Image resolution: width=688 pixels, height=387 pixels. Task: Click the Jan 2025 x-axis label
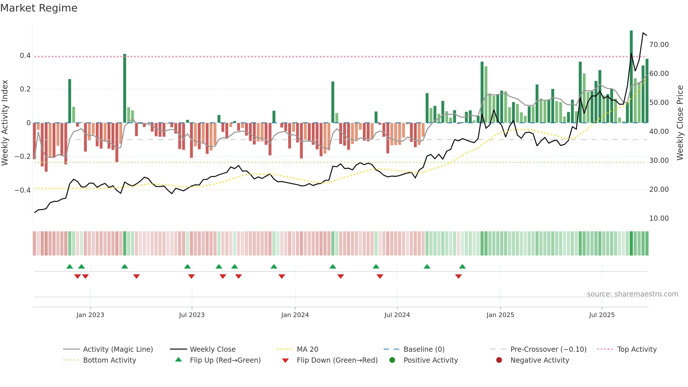pyautogui.click(x=500, y=315)
